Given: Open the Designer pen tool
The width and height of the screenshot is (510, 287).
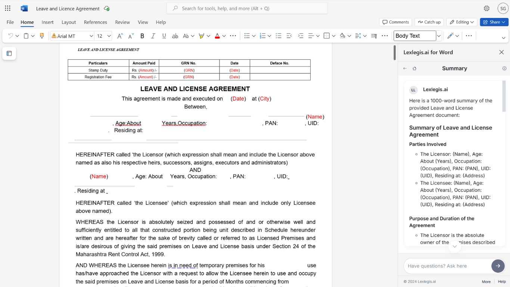Looking at the screenshot, I should [450, 36].
